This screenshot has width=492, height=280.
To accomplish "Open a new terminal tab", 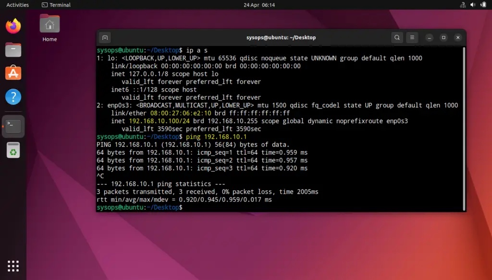I will [105, 37].
